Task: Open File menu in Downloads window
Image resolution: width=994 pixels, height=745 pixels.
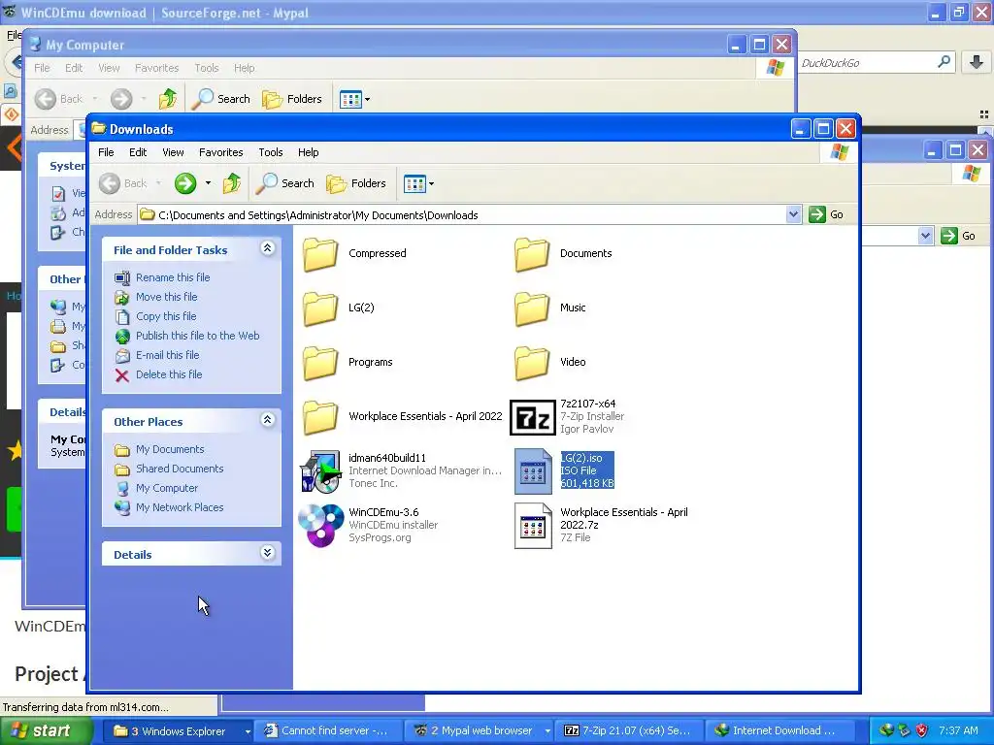Action: pyautogui.click(x=106, y=152)
